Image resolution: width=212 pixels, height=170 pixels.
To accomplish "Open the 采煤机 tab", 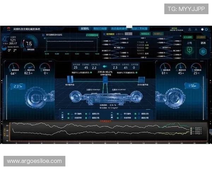I will point(85,29).
